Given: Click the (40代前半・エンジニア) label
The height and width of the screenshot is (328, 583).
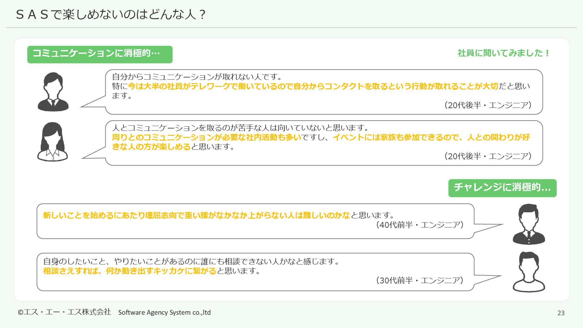Looking at the screenshot, I should coord(420,225).
